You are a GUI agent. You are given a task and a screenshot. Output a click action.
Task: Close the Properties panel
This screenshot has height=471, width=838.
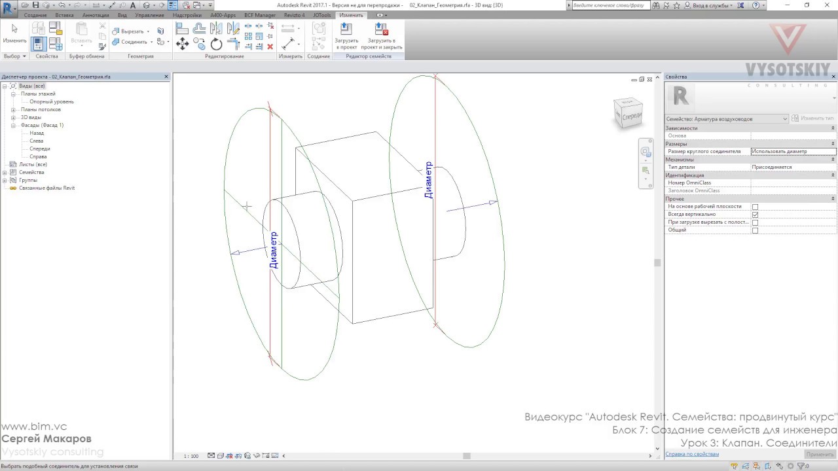[833, 77]
